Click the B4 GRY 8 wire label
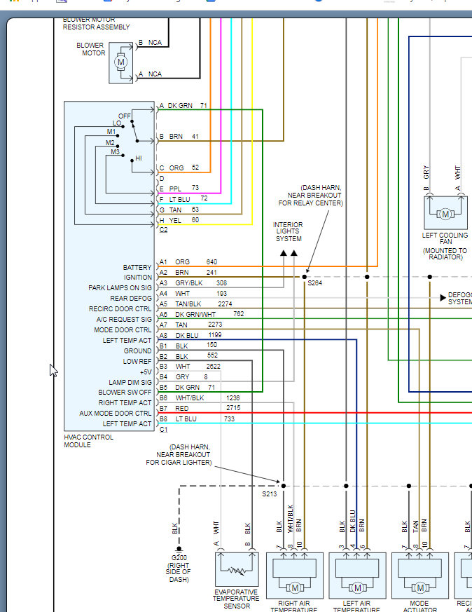 click(183, 377)
